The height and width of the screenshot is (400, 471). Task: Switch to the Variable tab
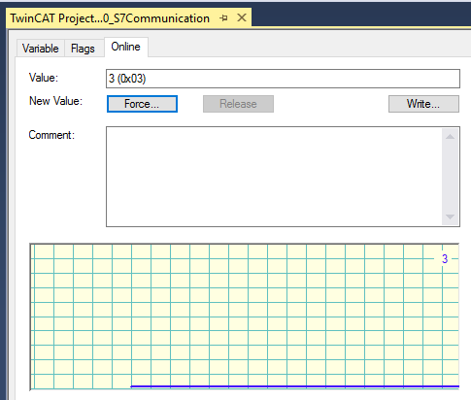point(41,49)
